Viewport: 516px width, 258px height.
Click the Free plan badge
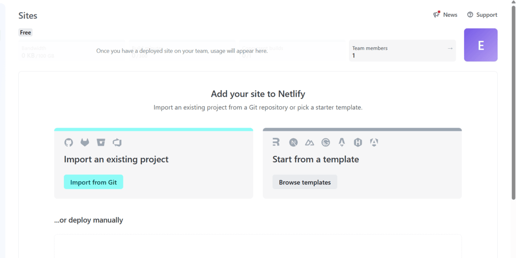(25, 32)
